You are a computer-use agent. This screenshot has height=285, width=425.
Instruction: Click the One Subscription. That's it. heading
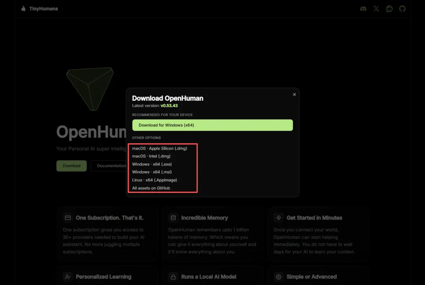coord(109,218)
